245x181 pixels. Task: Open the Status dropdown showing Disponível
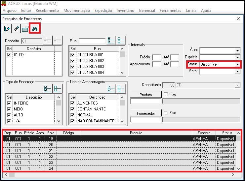(237, 64)
